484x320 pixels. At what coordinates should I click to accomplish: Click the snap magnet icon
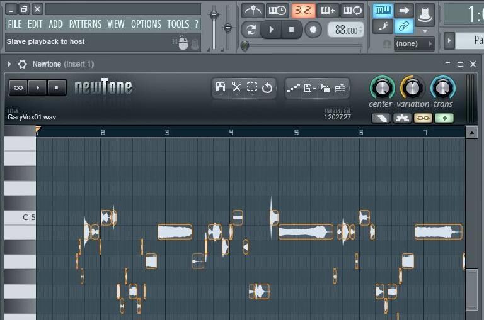point(387,45)
